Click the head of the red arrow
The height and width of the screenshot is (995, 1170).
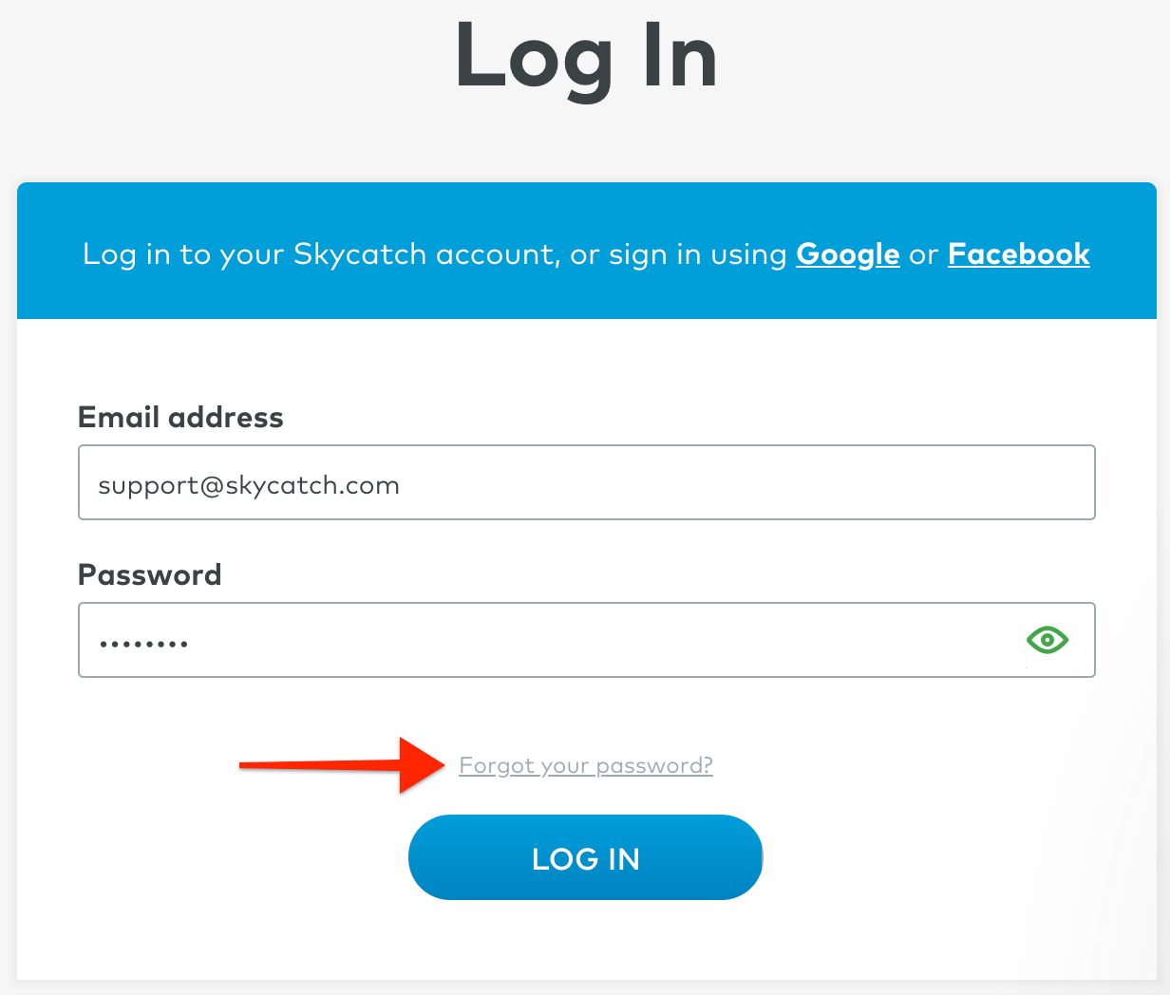click(422, 764)
